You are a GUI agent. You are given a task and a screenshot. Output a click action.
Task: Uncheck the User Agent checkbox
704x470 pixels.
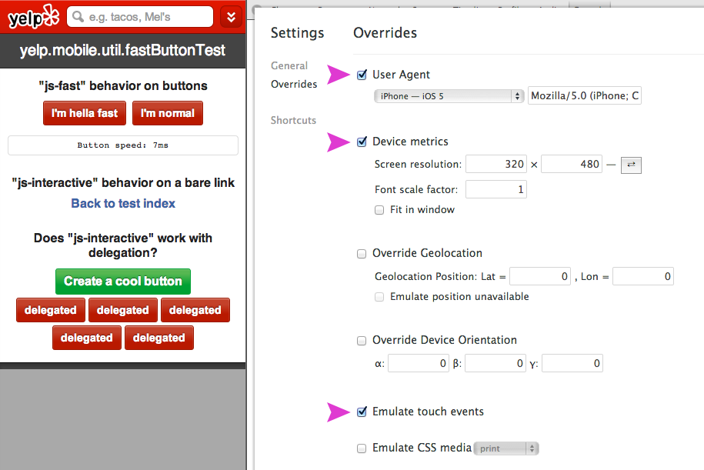click(362, 75)
